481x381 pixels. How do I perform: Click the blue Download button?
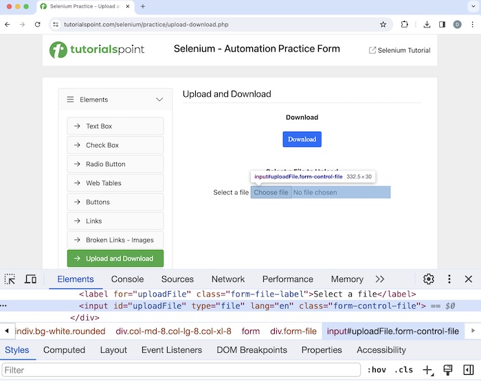click(302, 139)
